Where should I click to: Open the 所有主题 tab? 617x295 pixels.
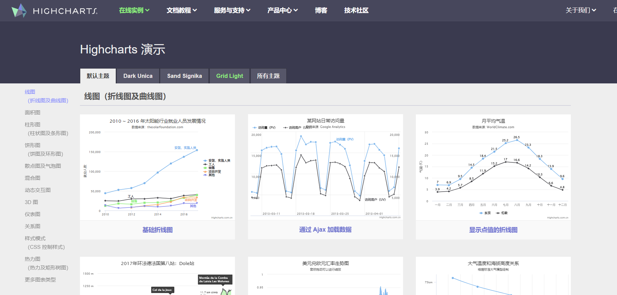pyautogui.click(x=268, y=76)
